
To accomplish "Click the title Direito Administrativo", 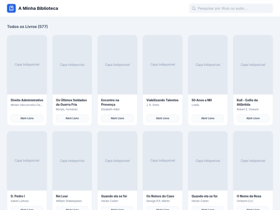I will tap(27, 100).
